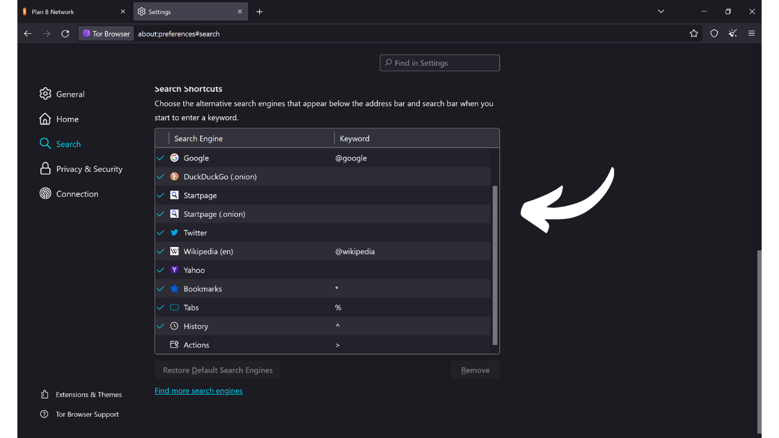This screenshot has width=779, height=438.
Task: Open the list all tabs dropdown
Action: (x=661, y=11)
